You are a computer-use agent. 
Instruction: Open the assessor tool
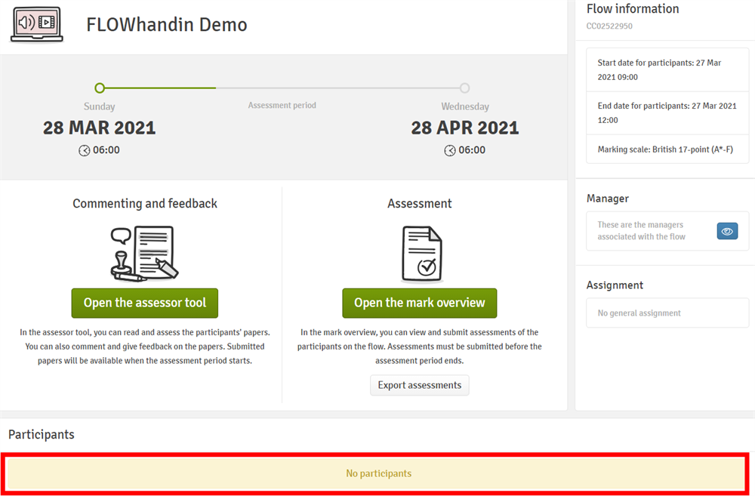coord(145,303)
